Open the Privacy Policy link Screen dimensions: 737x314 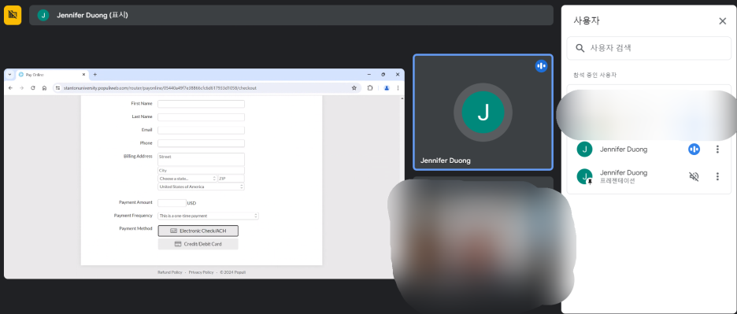click(x=201, y=272)
